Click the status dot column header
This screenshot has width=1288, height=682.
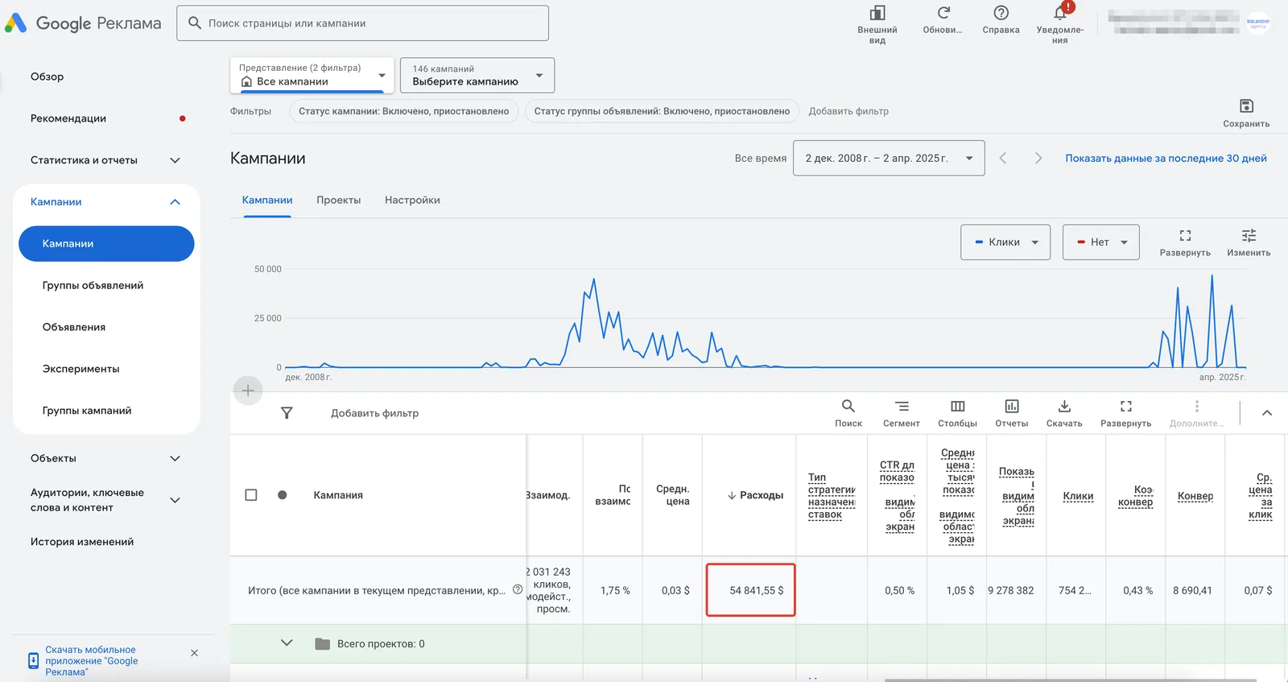283,495
